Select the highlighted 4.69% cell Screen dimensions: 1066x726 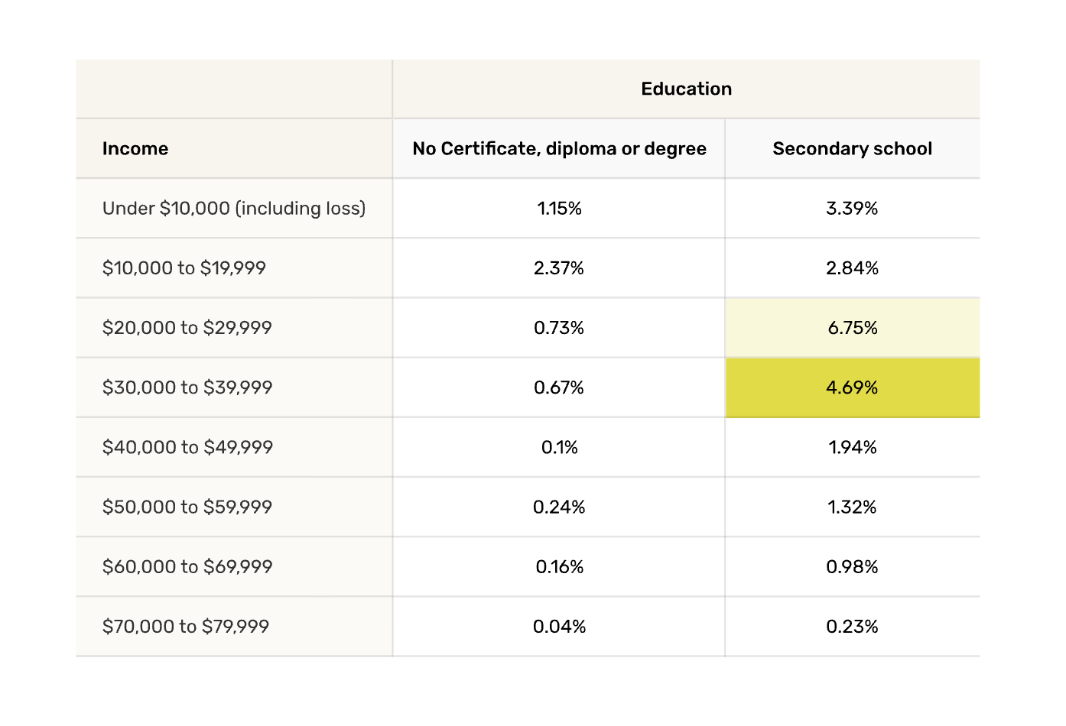coord(852,387)
